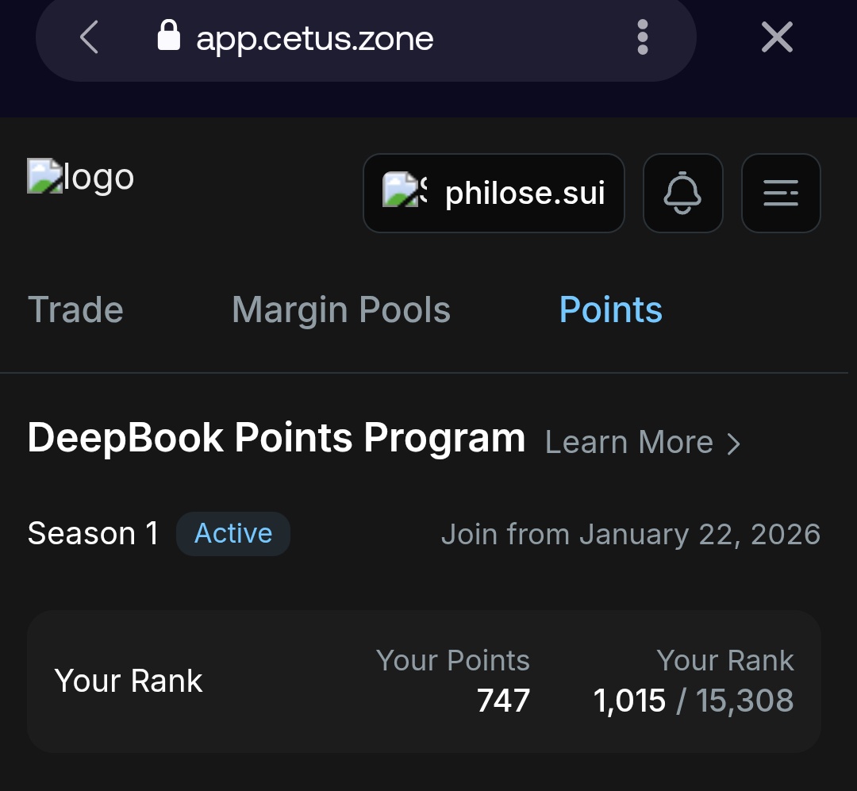Tap the app.cetus.zone address text
857x791 pixels.
click(x=315, y=38)
